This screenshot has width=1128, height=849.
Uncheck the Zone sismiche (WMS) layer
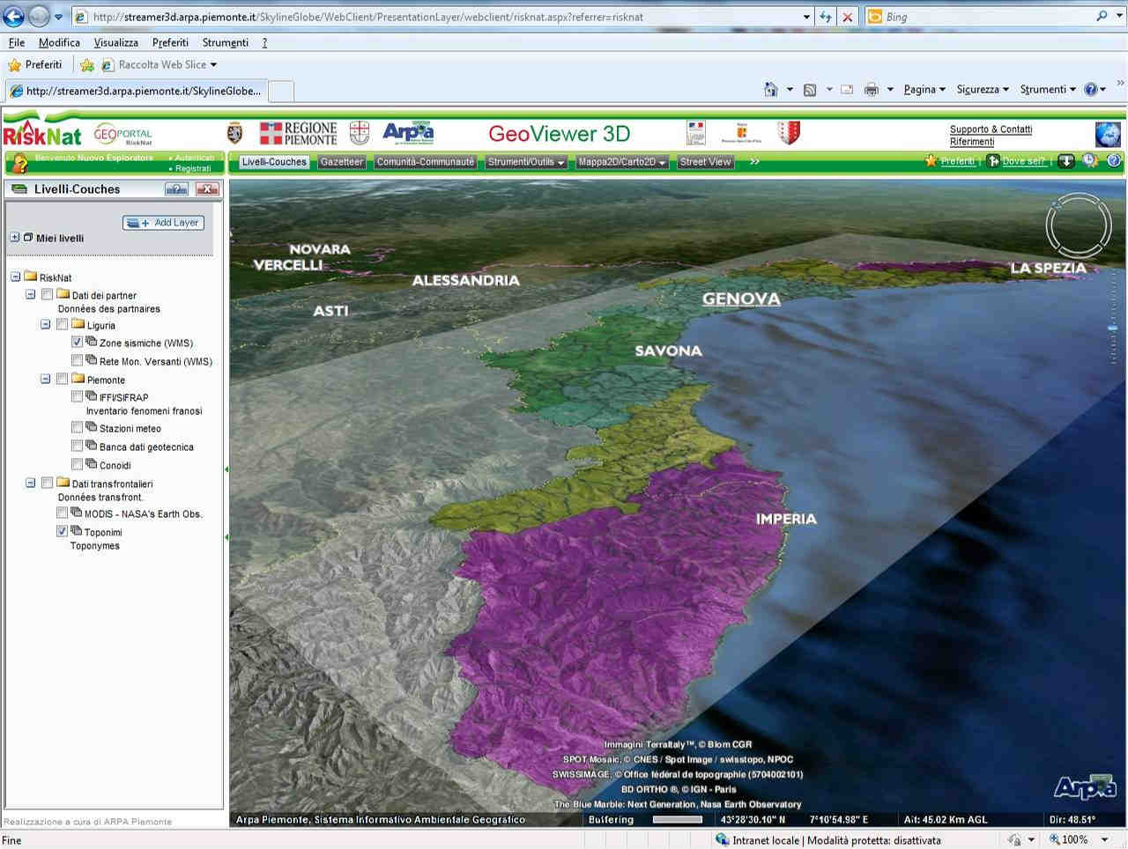click(x=78, y=342)
